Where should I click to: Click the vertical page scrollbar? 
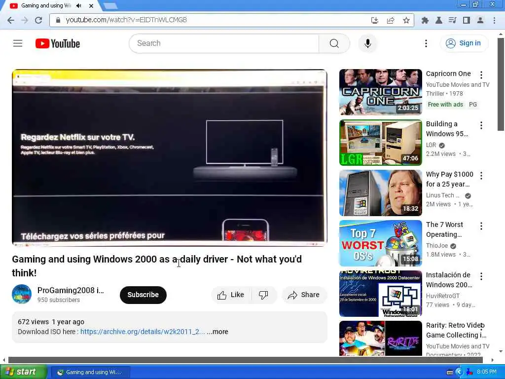(501, 84)
